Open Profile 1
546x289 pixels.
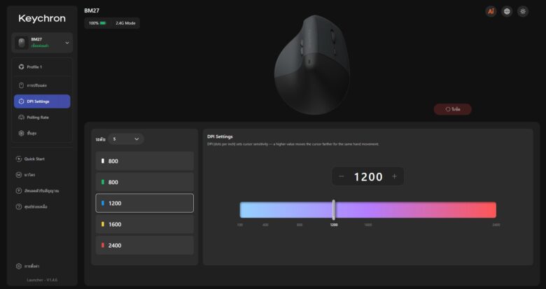[42, 67]
